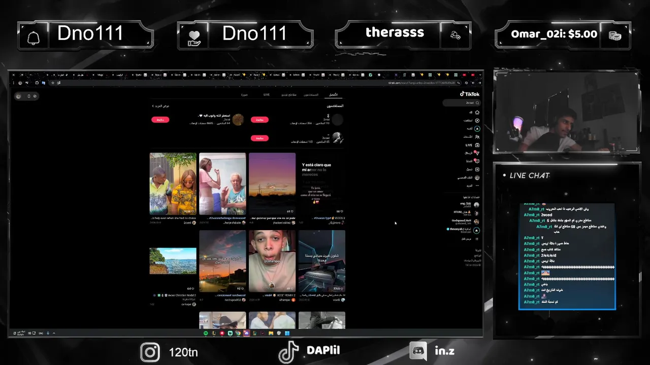650x365 pixels.
Task: Open the seaside landscape photo post
Action: (173, 261)
